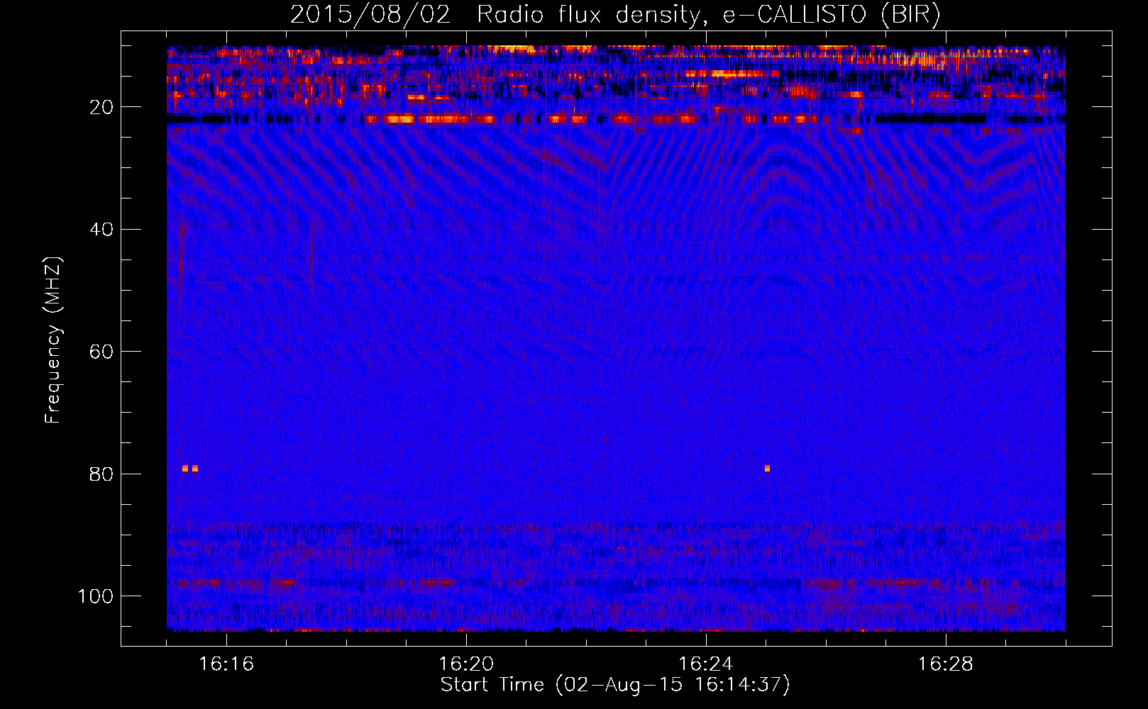
Task: Click the plot title "Radio flux density, e-CALLISTO (BIR)"
Action: [708, 15]
